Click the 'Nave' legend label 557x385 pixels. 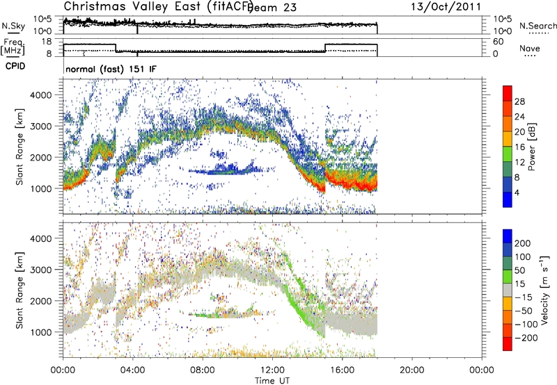tap(529, 49)
